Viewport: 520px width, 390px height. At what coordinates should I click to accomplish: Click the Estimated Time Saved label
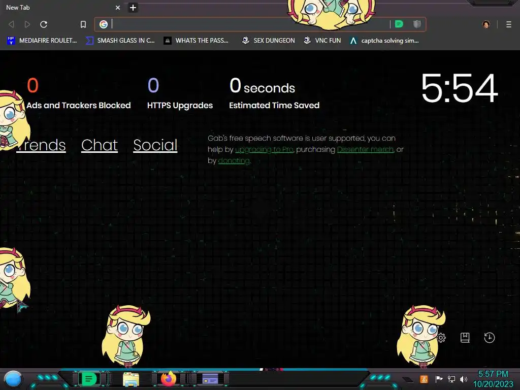click(x=274, y=105)
